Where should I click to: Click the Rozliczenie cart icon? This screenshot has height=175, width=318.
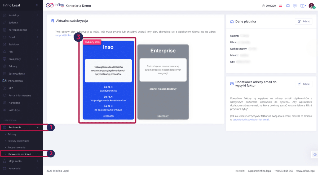click(4, 127)
